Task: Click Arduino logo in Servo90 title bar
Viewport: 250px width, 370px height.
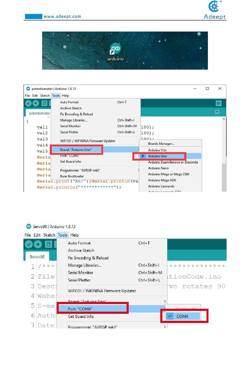Action: pyautogui.click(x=28, y=226)
